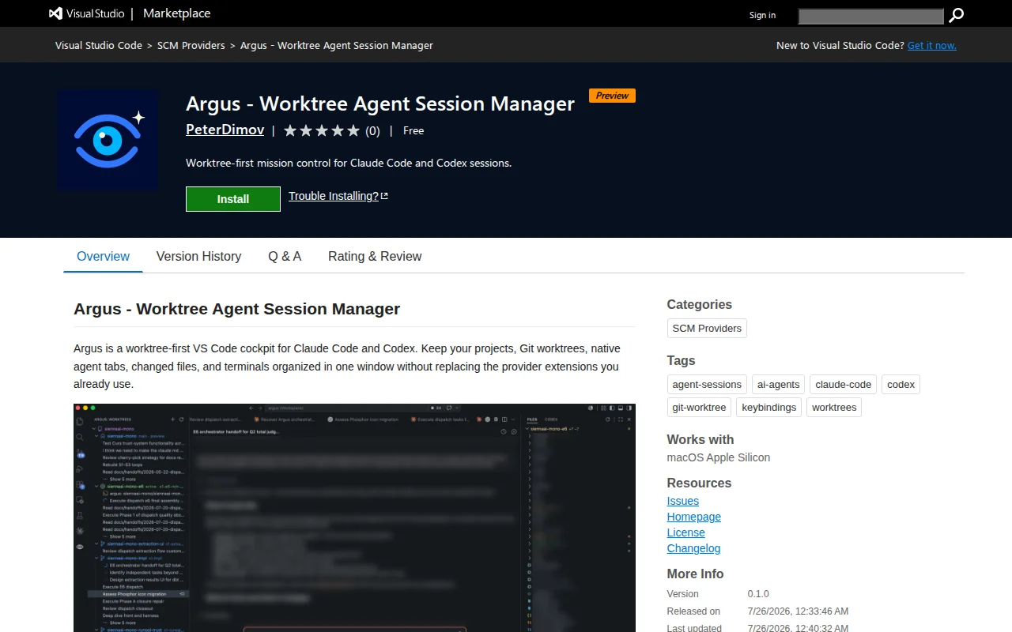Click the Get it now link
The image size is (1012, 632).
pos(932,45)
